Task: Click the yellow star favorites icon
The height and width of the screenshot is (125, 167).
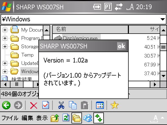Action: (115, 105)
